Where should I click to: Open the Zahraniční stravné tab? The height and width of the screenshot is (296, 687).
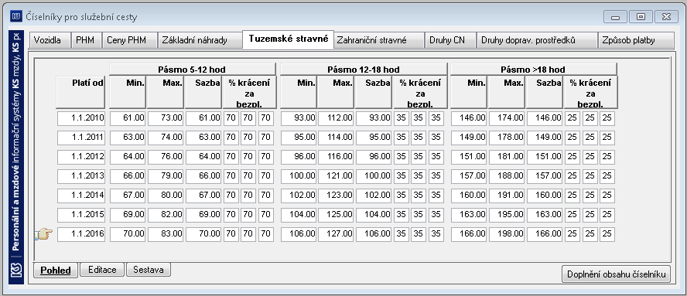tap(379, 40)
